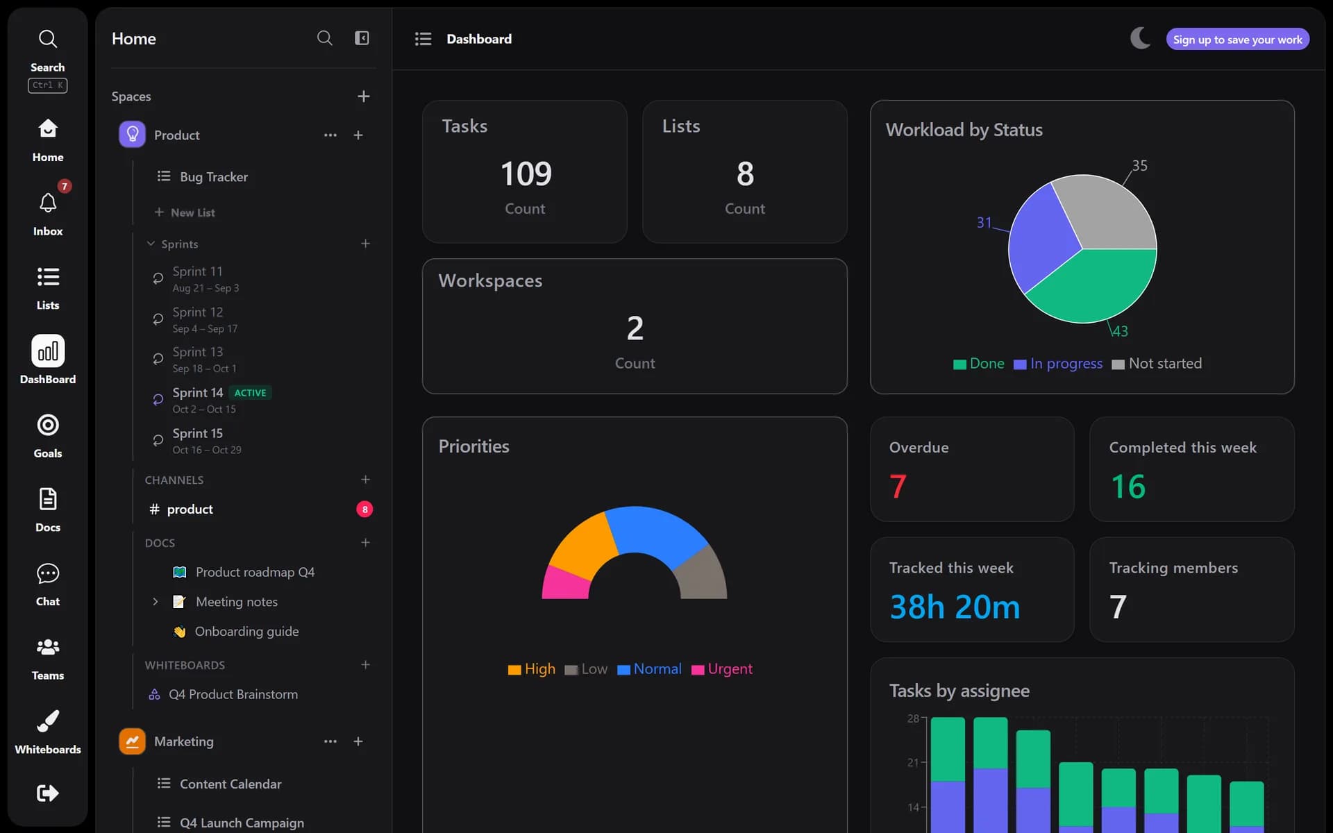Click the Home panel search magnifier
This screenshot has width=1333, height=833.
click(324, 38)
